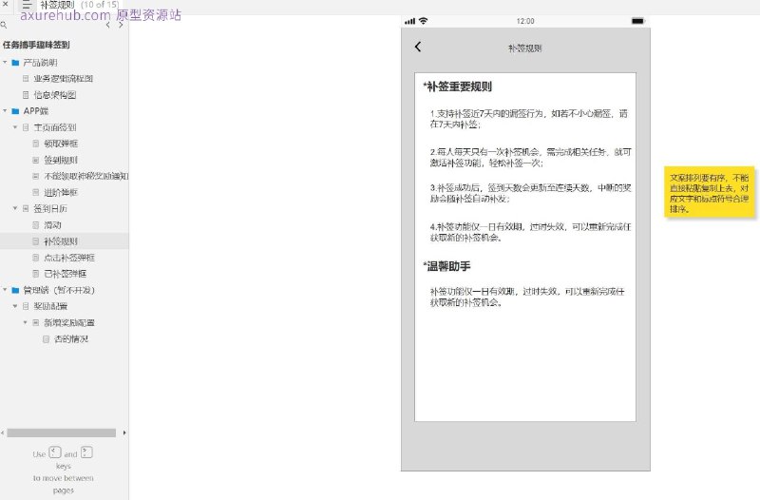The image size is (760, 500).
Task: Select the highlighted 补签规则 page in sitemap
Action: click(65, 241)
